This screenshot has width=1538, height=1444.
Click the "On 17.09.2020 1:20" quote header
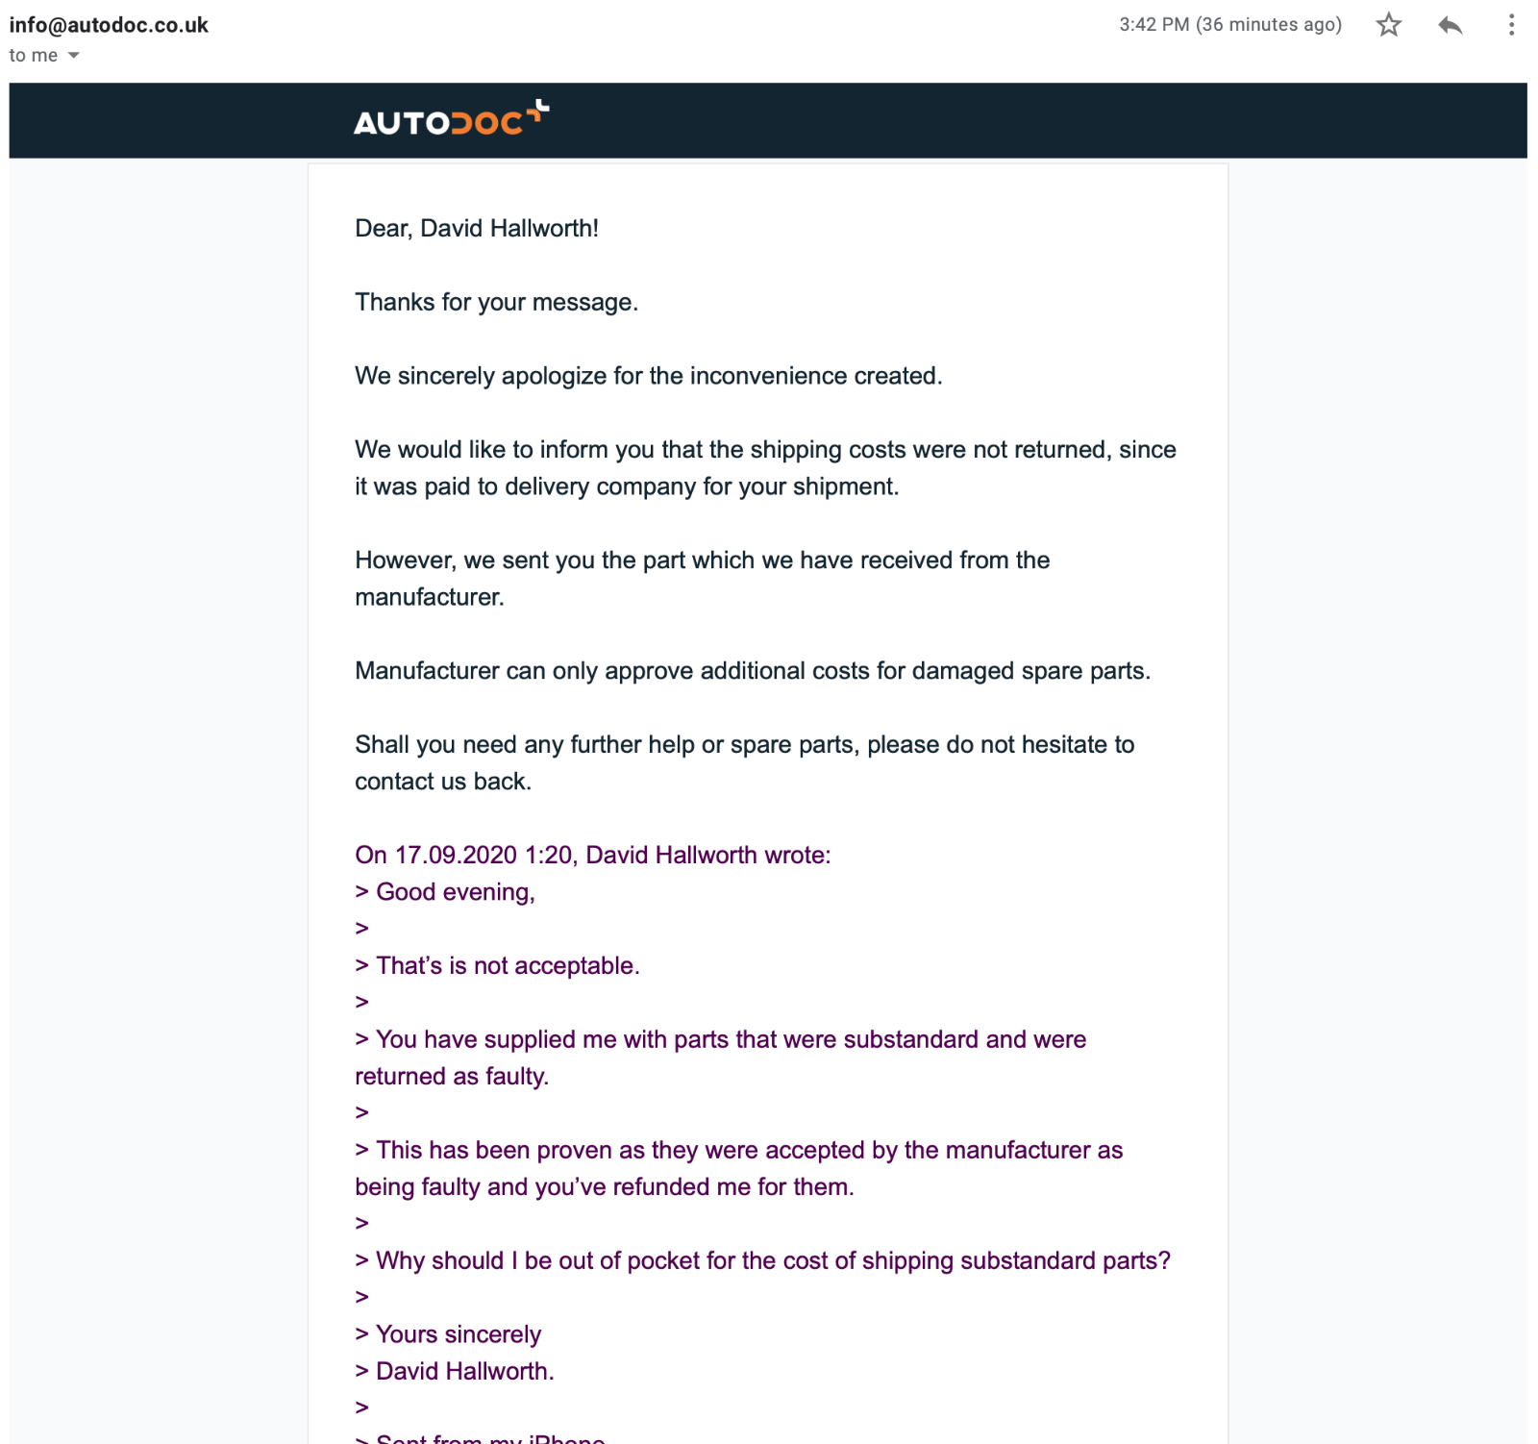[x=592, y=856]
